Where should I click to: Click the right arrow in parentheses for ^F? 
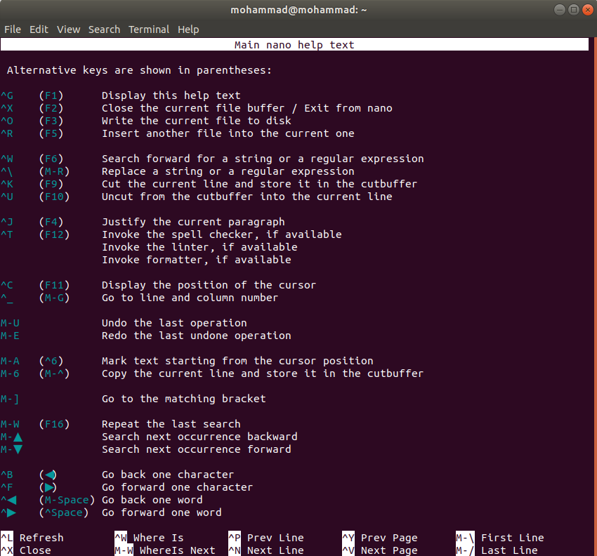(49, 487)
